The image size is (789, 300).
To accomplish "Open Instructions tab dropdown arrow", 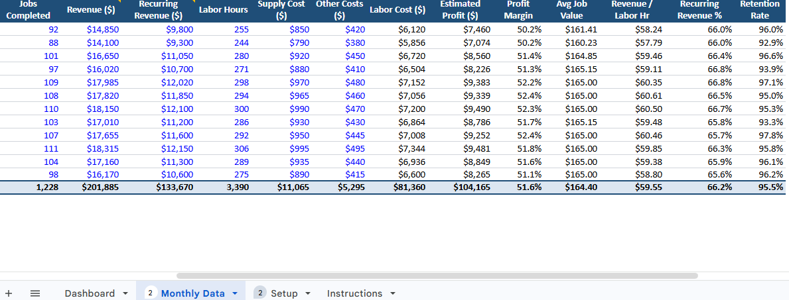I will pos(392,293).
